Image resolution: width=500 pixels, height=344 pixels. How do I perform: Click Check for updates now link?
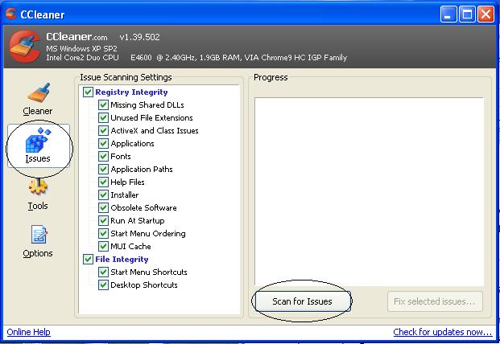coord(442,332)
